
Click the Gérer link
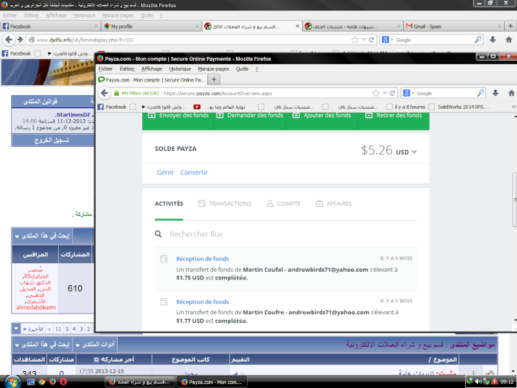click(x=165, y=172)
